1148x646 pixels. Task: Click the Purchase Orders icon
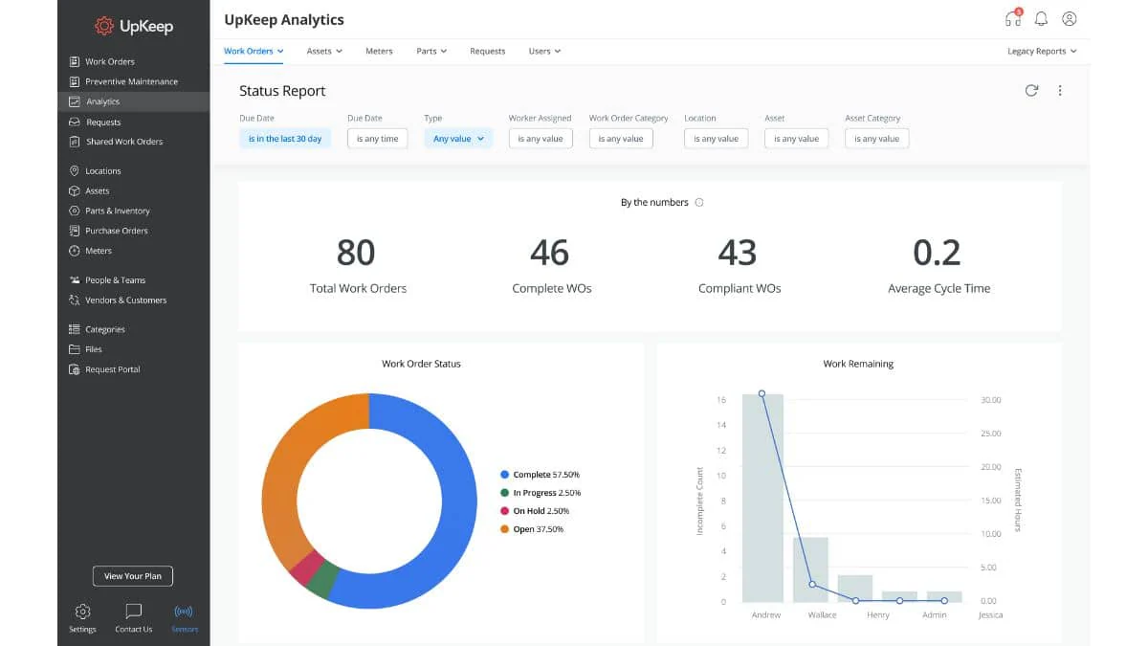pyautogui.click(x=75, y=231)
